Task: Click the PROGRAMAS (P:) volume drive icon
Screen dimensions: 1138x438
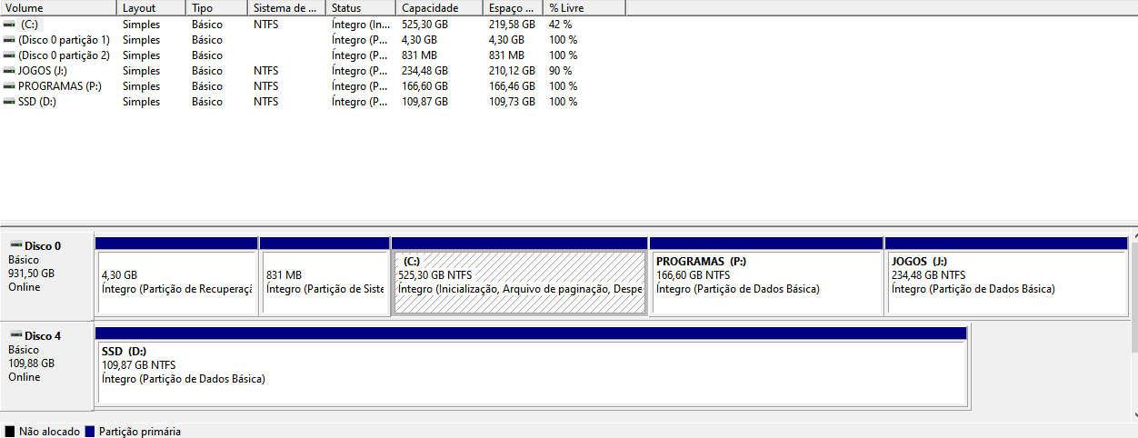Action: coord(9,86)
